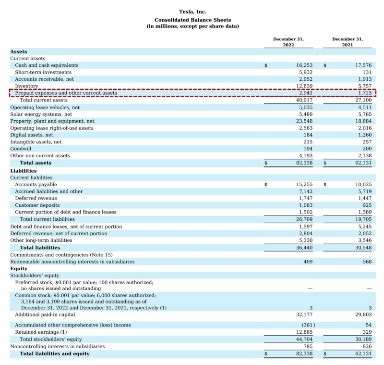Click the 17,576 cash value for 2021
Viewport: 384px width, 365px height.
pos(363,65)
